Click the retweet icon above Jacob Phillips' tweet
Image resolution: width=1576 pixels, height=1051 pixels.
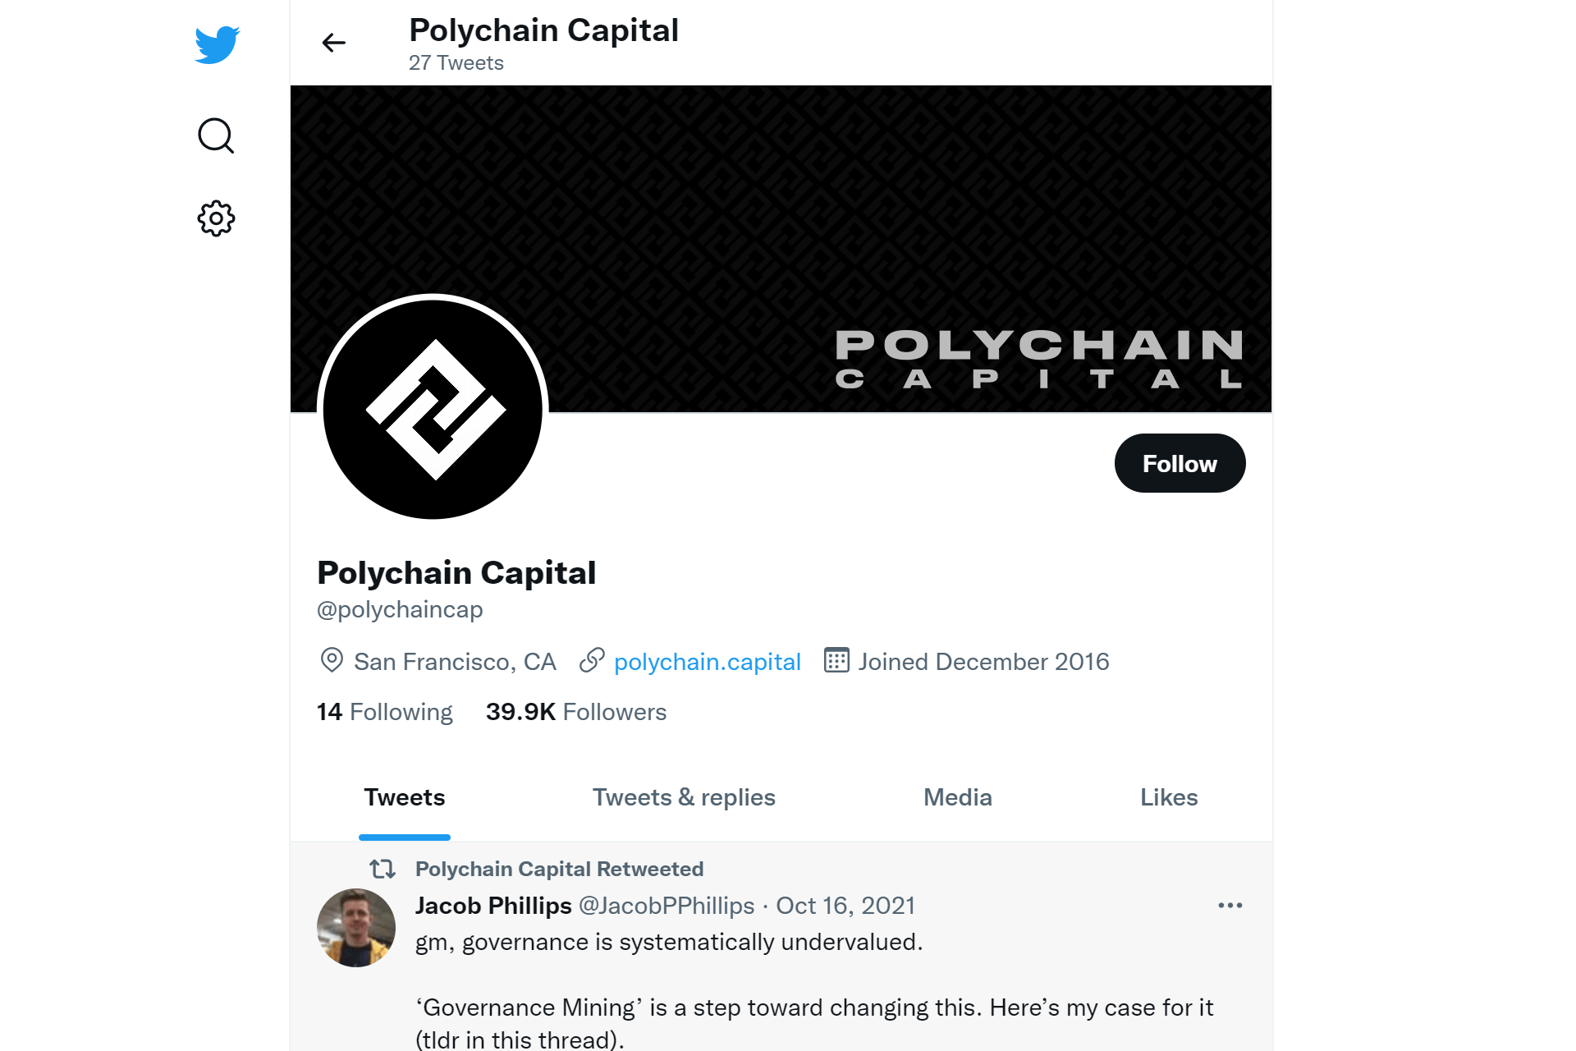[x=382, y=870]
